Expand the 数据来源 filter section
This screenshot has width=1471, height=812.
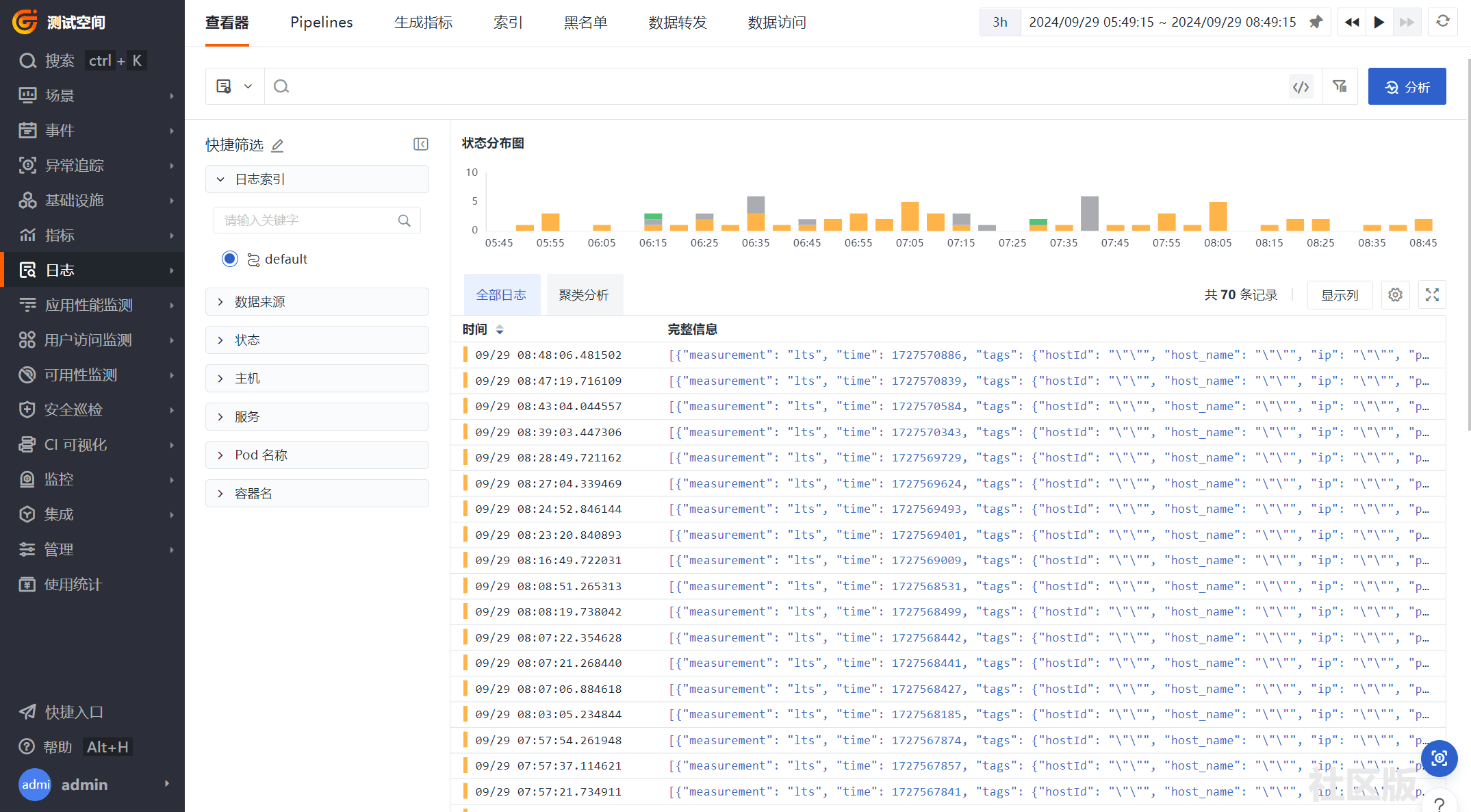pyautogui.click(x=317, y=302)
